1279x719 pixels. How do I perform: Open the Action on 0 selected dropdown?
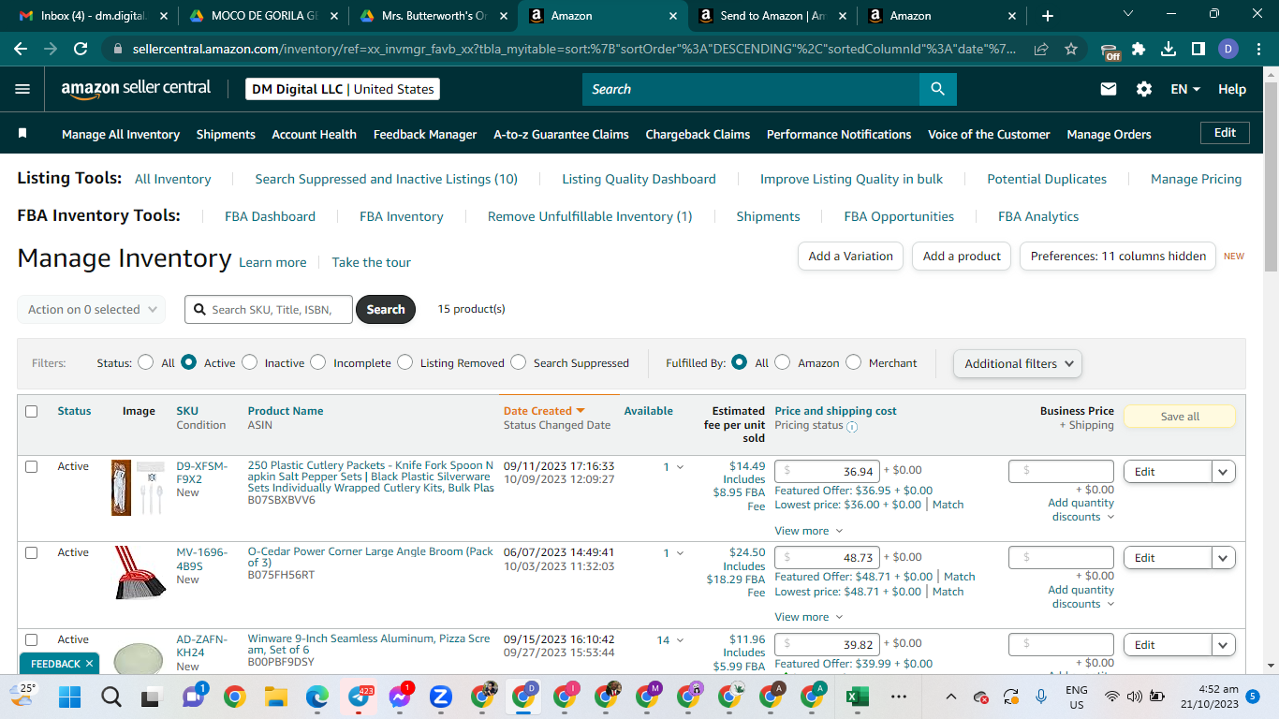(92, 309)
